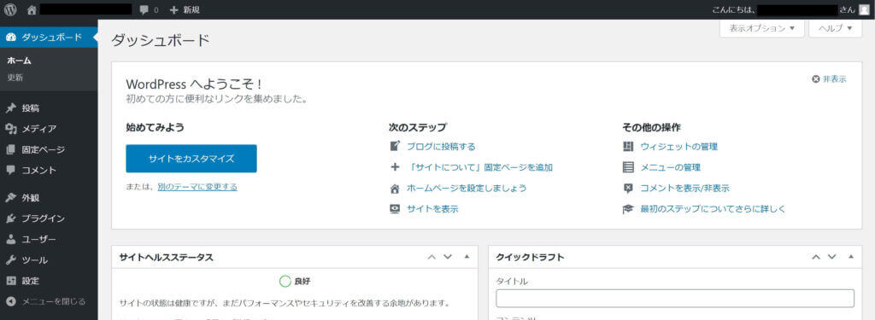This screenshot has height=320, width=875.
Task: Click 「サイトについて」固定ページを追加 link
Action: point(480,166)
